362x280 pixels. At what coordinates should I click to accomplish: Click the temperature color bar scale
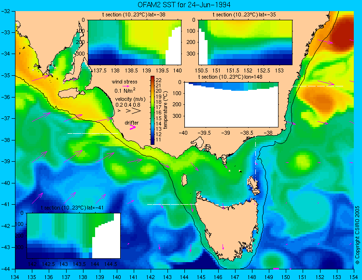coord(153,110)
